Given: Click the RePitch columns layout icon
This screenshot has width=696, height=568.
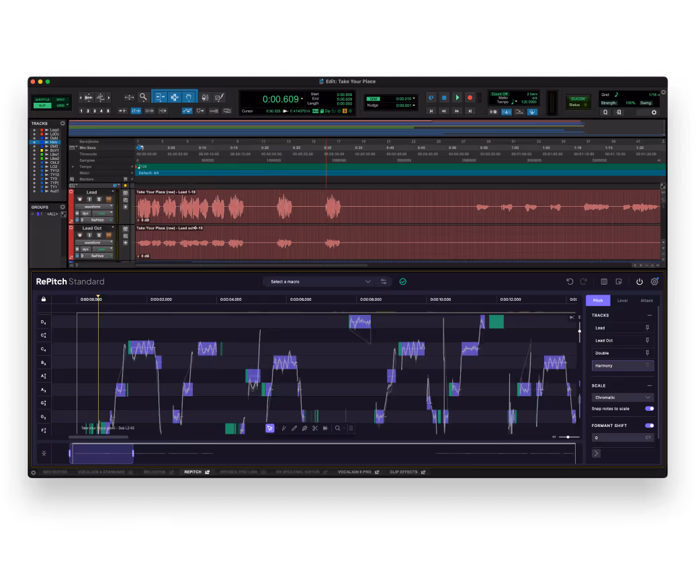Looking at the screenshot, I should click(x=604, y=281).
